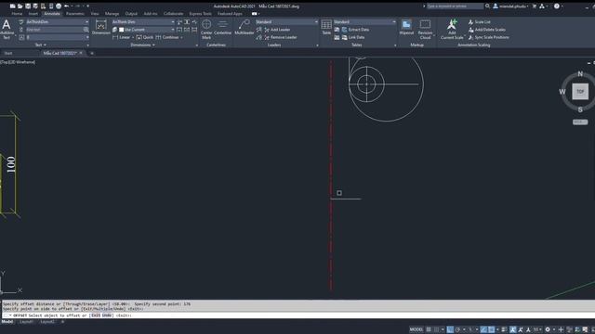Open the Output ribbon tab
This screenshot has width=595, height=334.
pyautogui.click(x=131, y=14)
